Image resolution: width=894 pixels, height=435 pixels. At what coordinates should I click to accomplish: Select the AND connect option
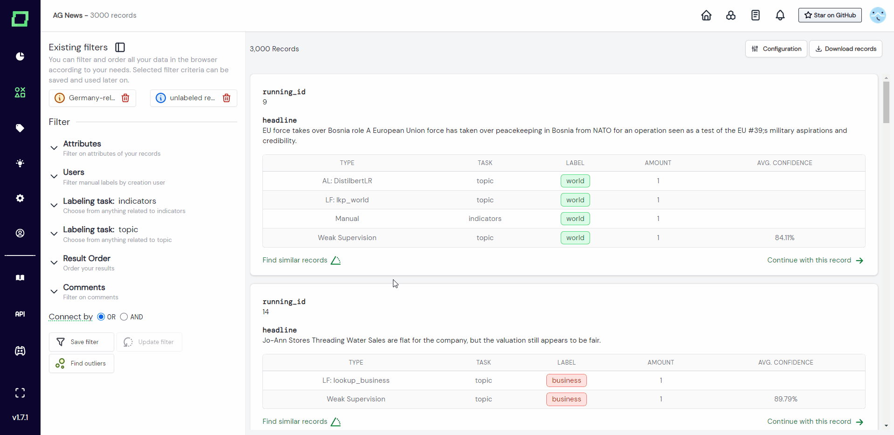point(124,317)
